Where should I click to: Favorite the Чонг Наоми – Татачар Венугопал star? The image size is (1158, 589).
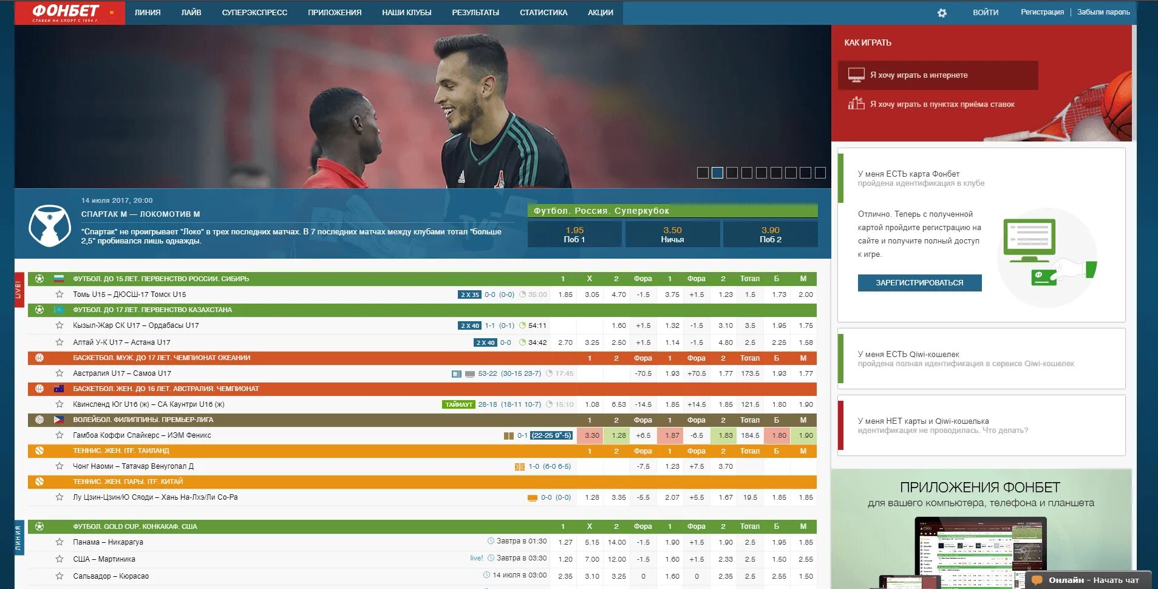click(x=60, y=466)
